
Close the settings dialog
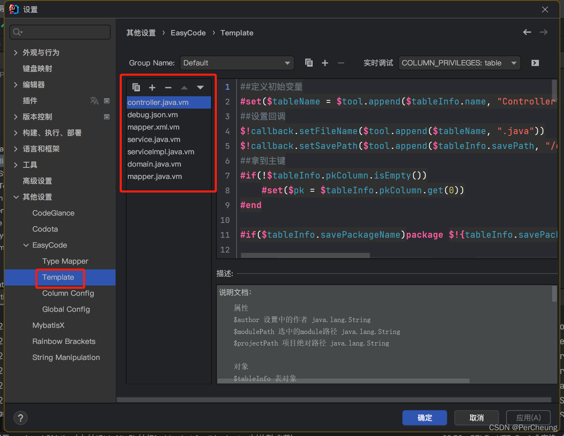tap(545, 9)
